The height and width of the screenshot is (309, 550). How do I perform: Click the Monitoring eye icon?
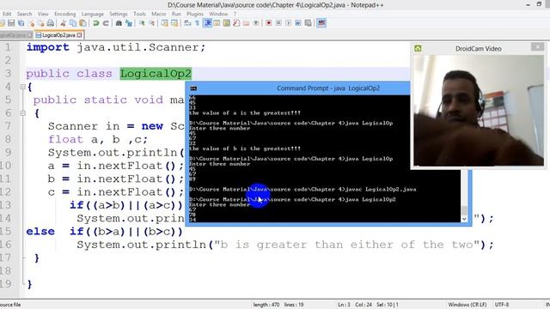(x=256, y=23)
